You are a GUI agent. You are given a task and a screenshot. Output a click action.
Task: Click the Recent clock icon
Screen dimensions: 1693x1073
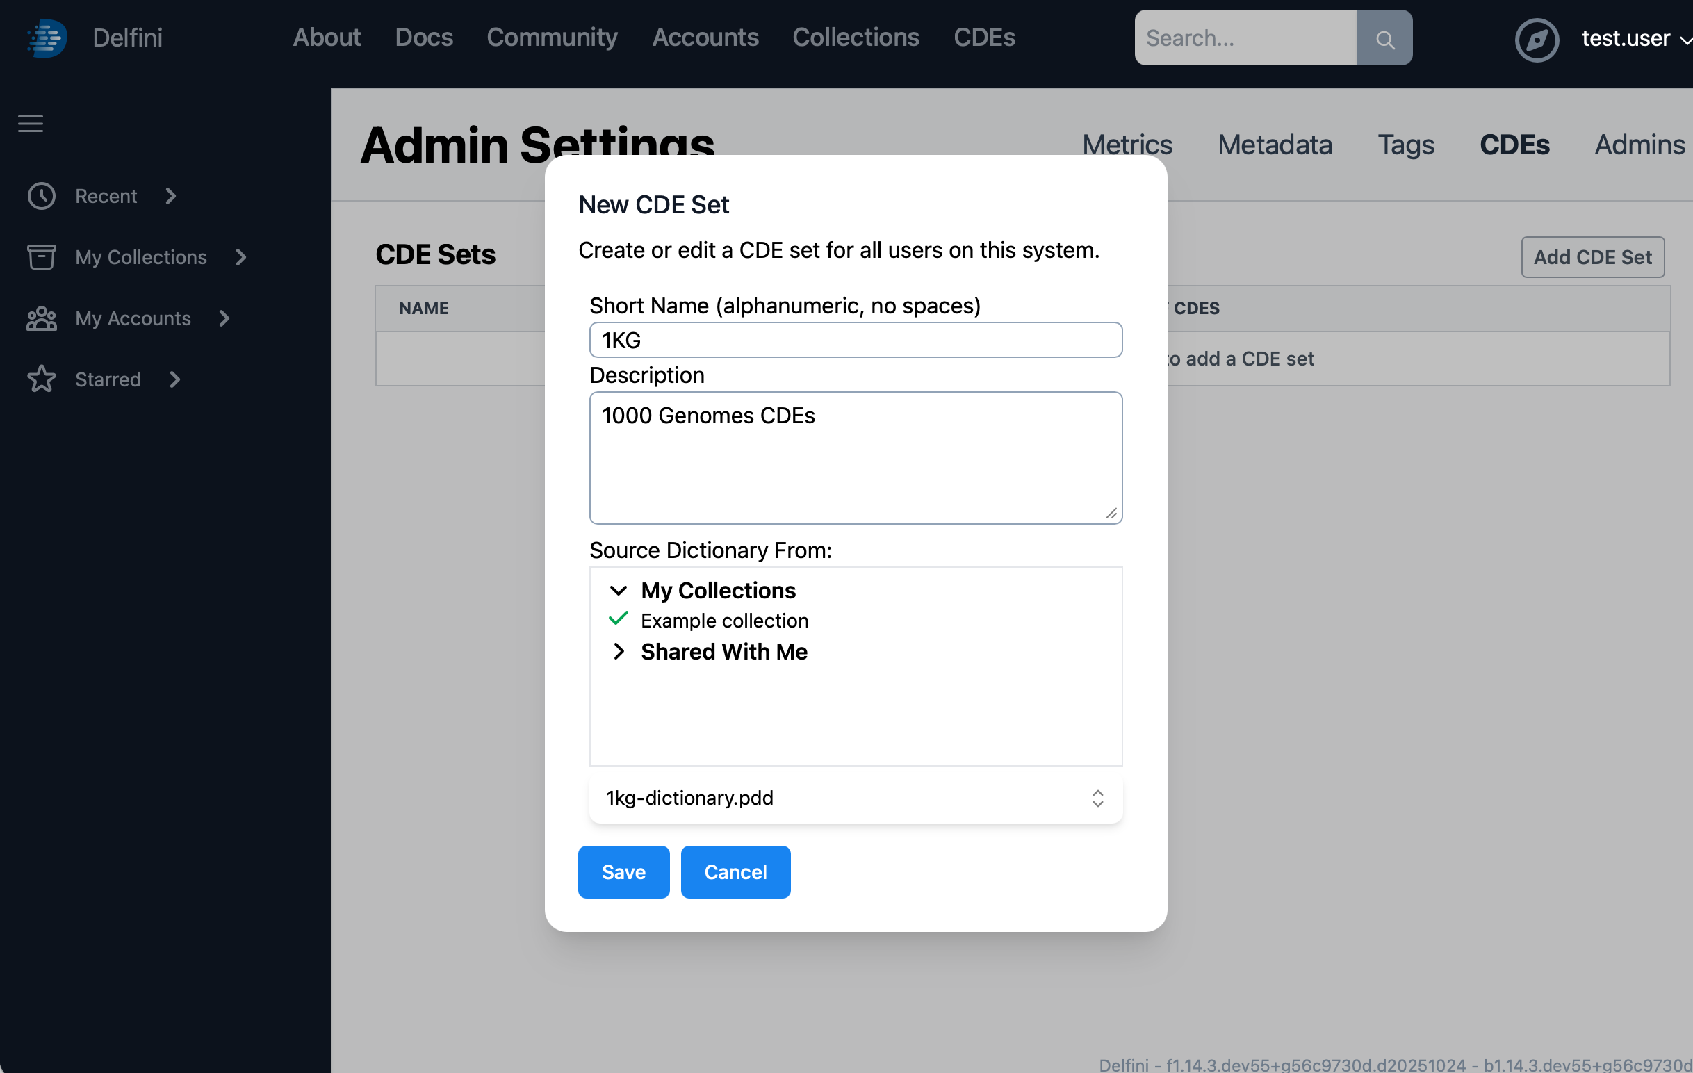(x=42, y=196)
